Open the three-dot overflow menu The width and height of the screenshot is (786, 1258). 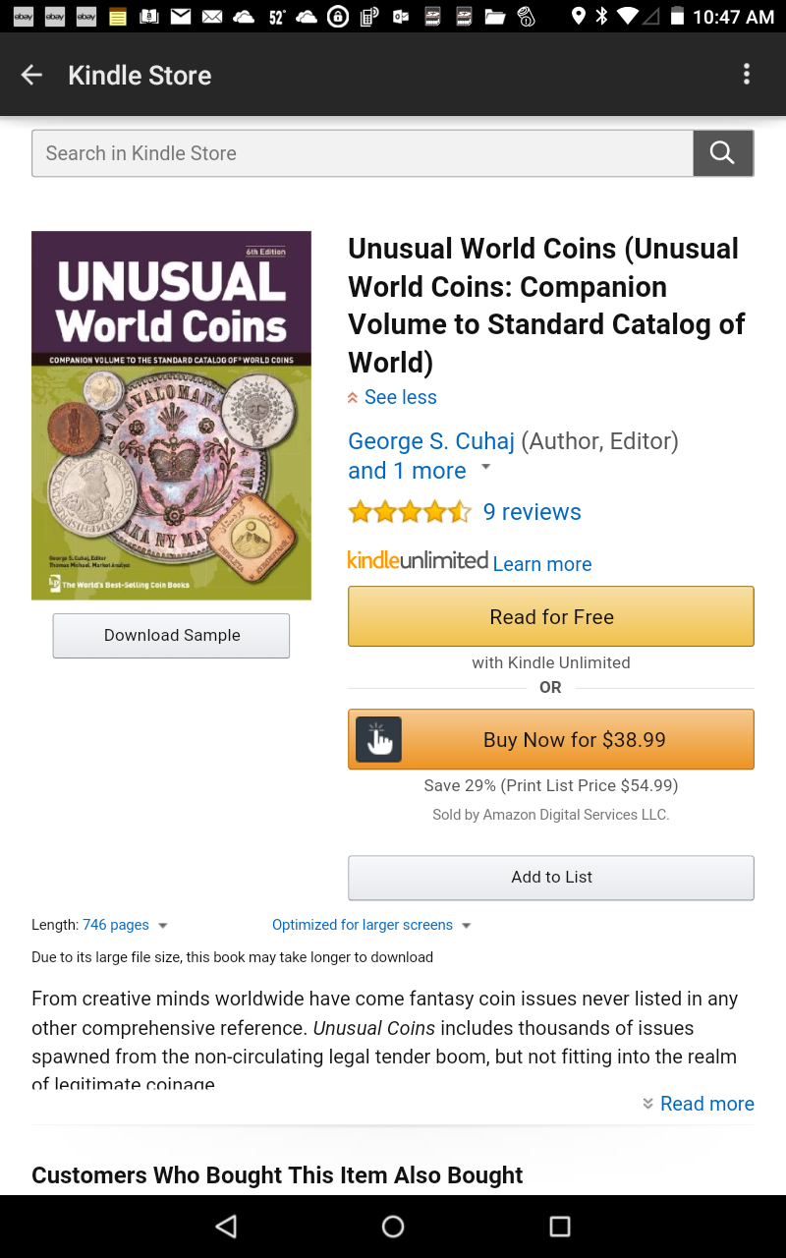[x=747, y=75]
